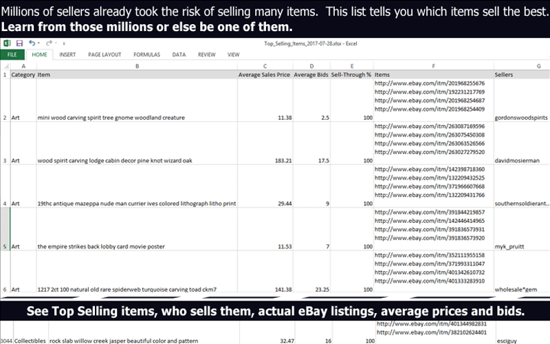Select column G header
Viewport: 550px width, 344px height.
[x=522, y=66]
